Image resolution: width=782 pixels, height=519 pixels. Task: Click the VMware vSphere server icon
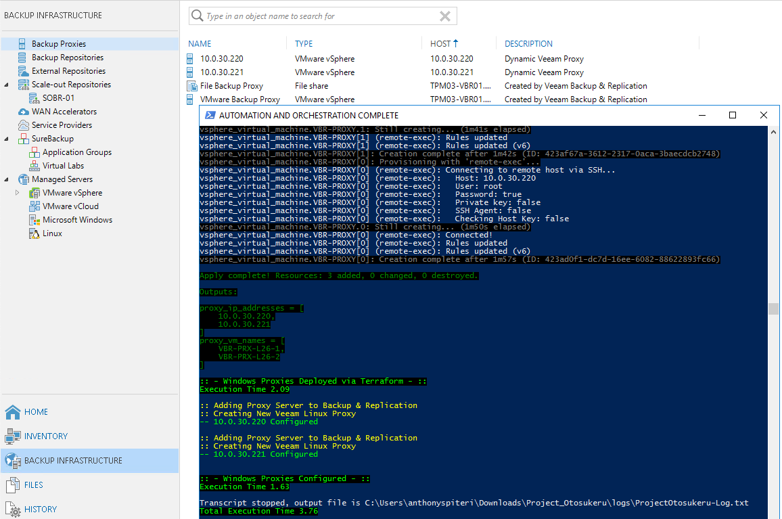pos(34,193)
